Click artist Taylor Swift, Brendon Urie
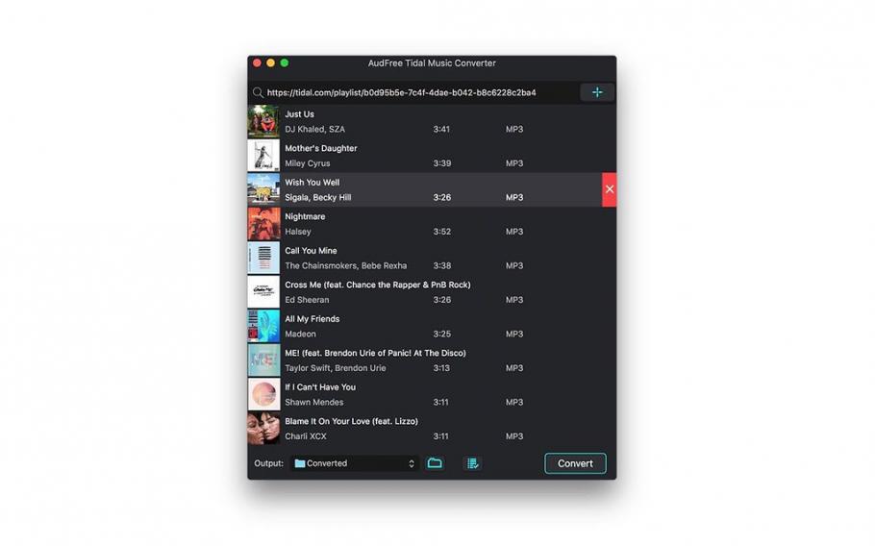This screenshot has height=546, width=875. click(336, 368)
